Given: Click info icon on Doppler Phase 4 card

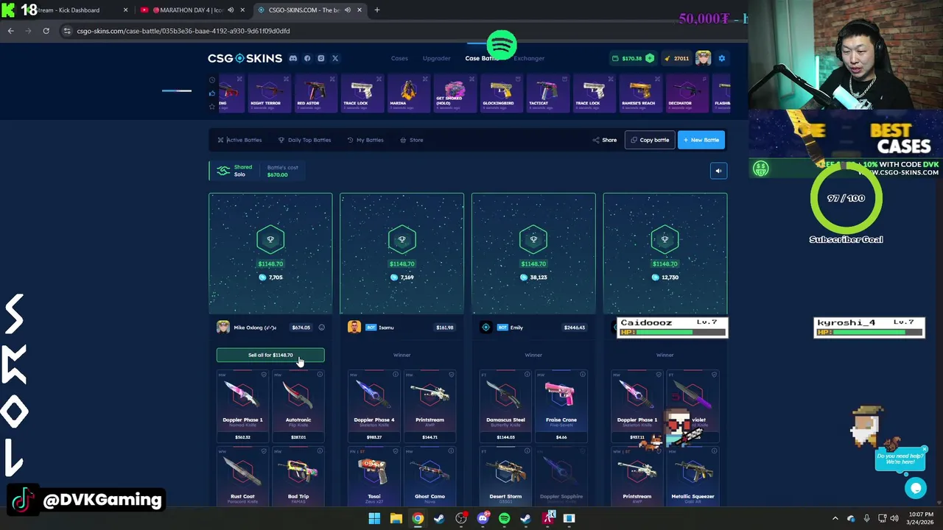Looking at the screenshot, I should [396, 375].
